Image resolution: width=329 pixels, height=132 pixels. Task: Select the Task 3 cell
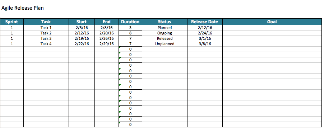[46, 38]
